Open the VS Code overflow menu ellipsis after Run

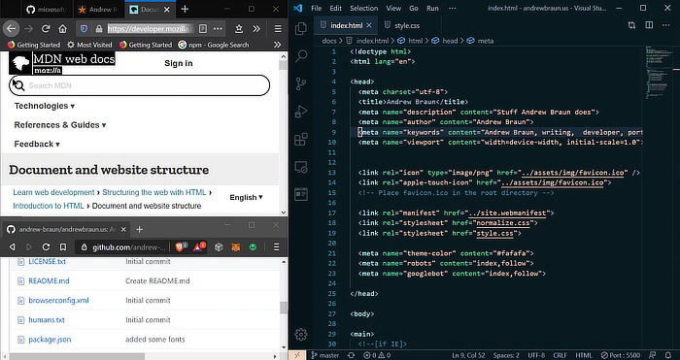[453, 8]
